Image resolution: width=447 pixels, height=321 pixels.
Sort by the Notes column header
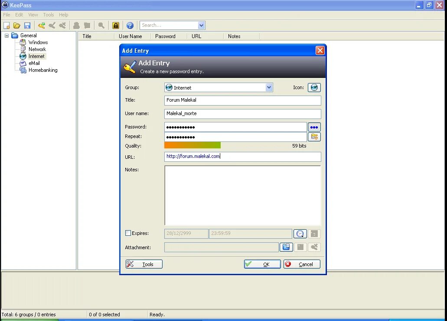pyautogui.click(x=242, y=36)
